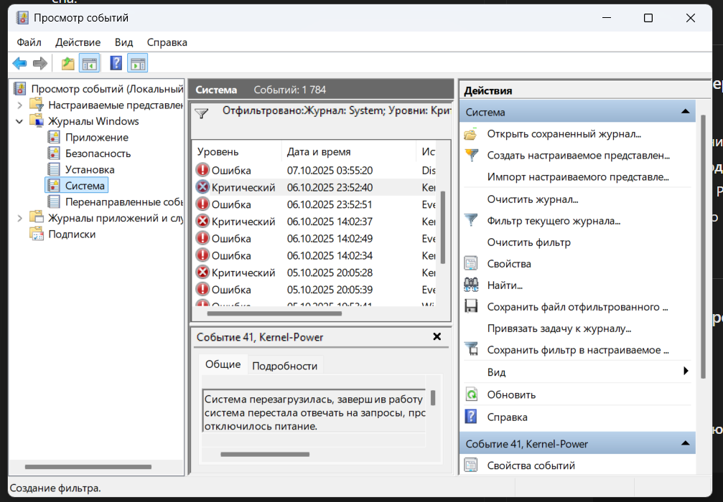Toggle the console tree pane icon

[90, 63]
